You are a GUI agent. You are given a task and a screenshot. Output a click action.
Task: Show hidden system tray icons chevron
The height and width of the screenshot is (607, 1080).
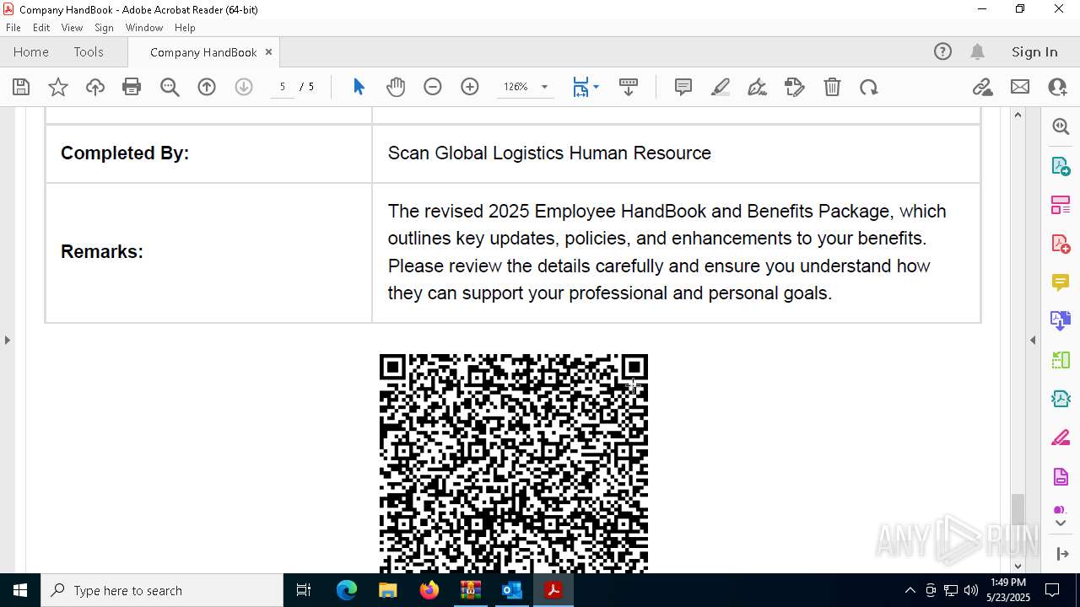[x=910, y=590]
